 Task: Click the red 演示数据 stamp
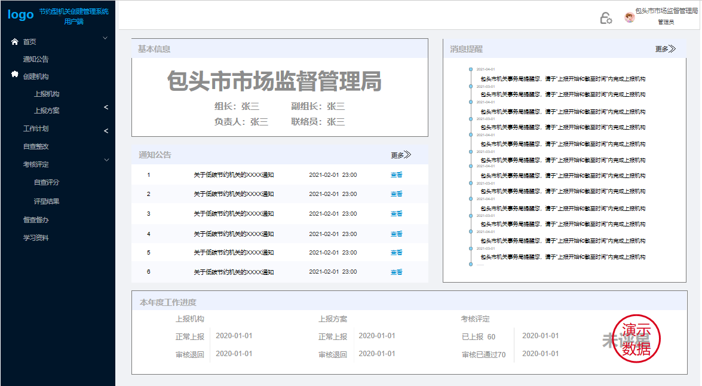pos(636,340)
